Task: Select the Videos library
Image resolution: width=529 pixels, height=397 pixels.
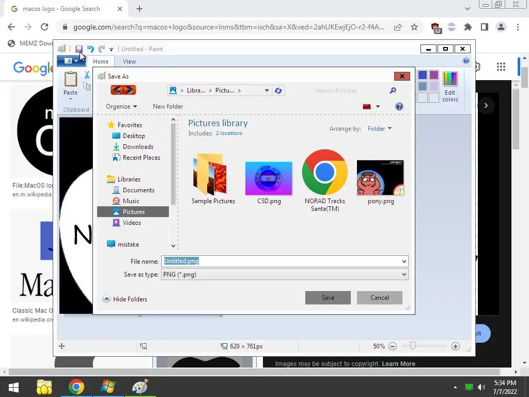Action: (127, 222)
